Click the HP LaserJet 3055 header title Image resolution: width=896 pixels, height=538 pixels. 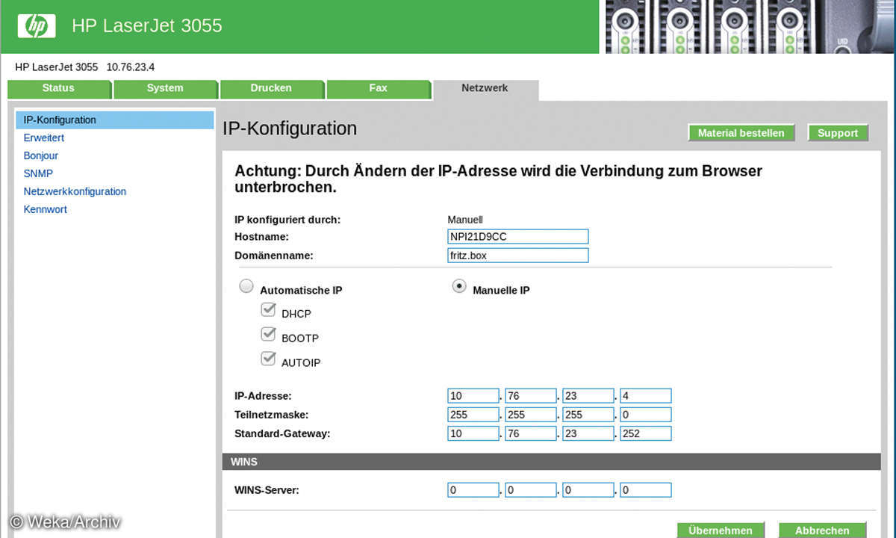pyautogui.click(x=147, y=25)
